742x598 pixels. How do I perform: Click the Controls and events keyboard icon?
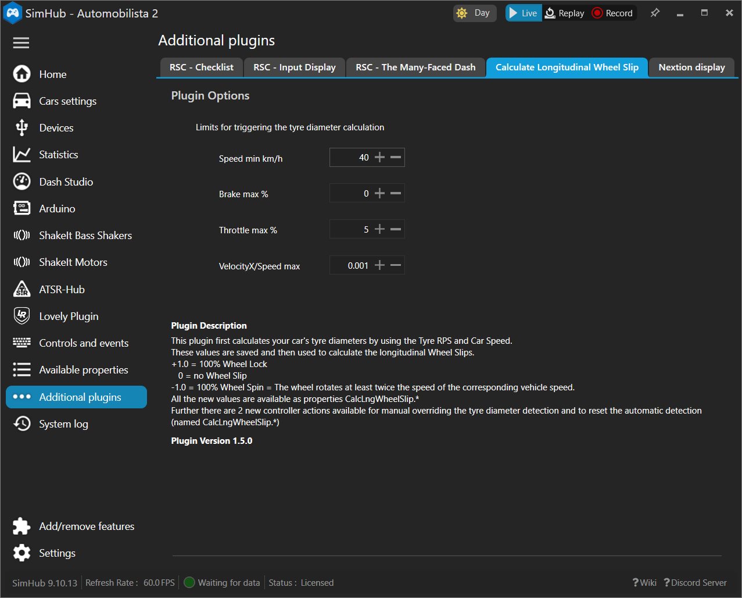click(21, 343)
